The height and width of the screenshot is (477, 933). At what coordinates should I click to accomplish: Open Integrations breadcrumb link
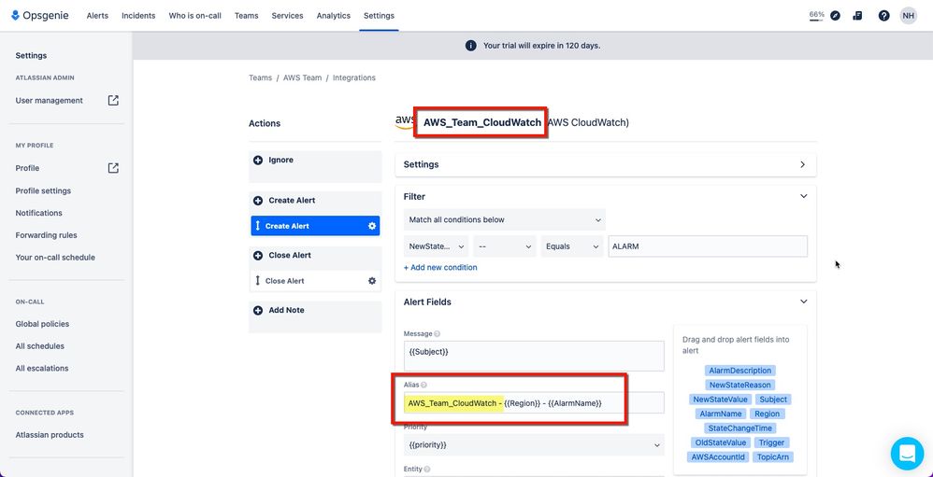click(354, 77)
